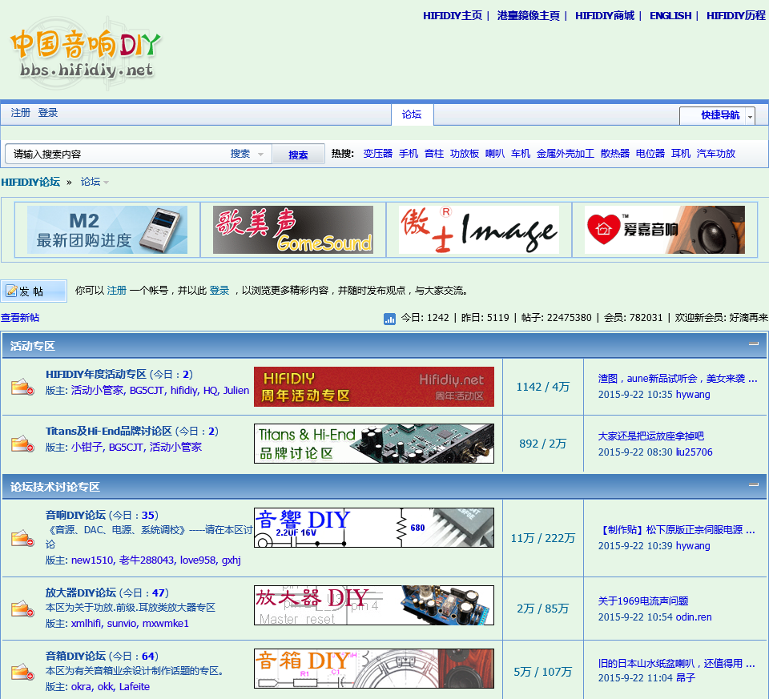This screenshot has height=699, width=769.
Task: Open latest post 【制作贴】松下原版正宗伺服电源
Action: pos(678,530)
